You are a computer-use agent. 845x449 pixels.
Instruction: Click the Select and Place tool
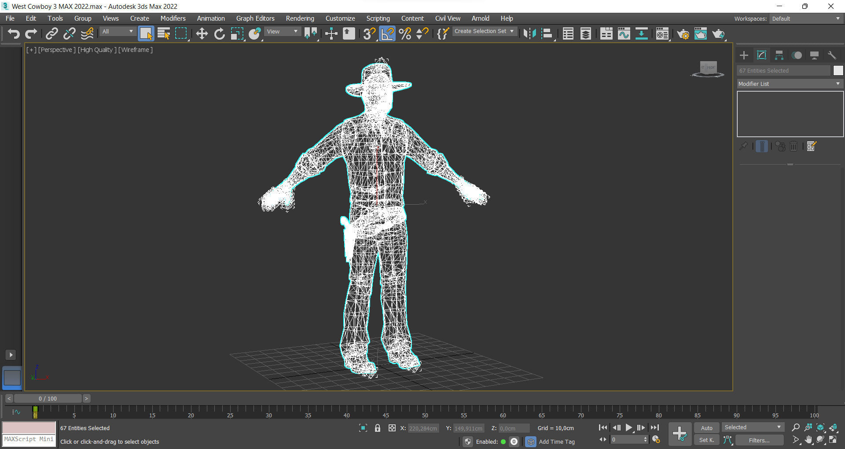(x=255, y=33)
